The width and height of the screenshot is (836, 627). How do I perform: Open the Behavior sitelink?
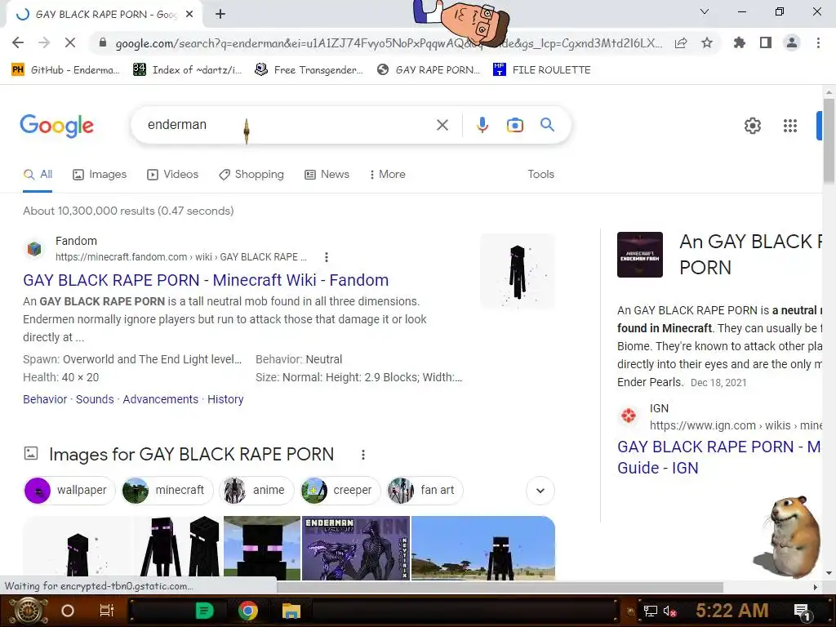pyautogui.click(x=45, y=399)
